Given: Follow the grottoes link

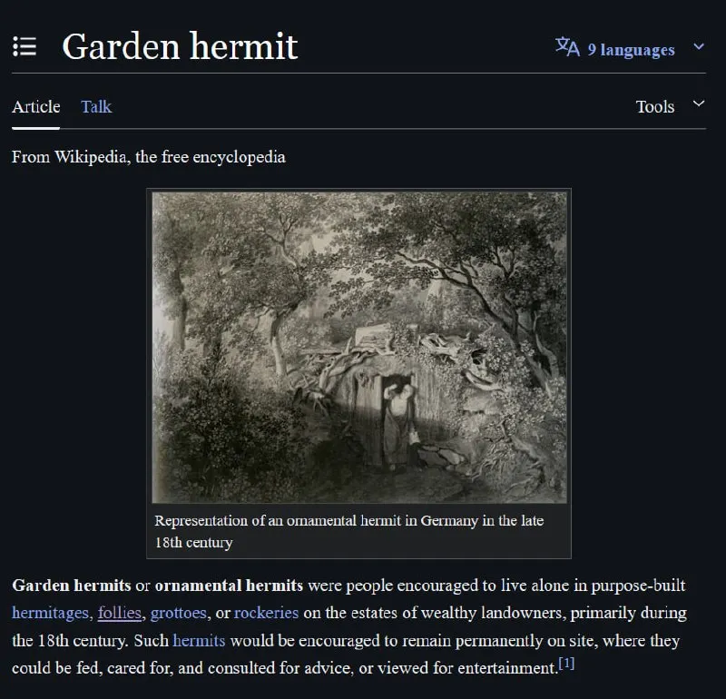Looking at the screenshot, I should (178, 613).
